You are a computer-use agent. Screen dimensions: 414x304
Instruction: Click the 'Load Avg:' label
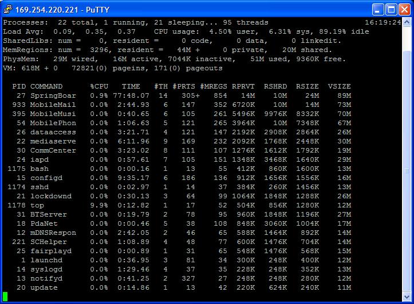[23, 31]
